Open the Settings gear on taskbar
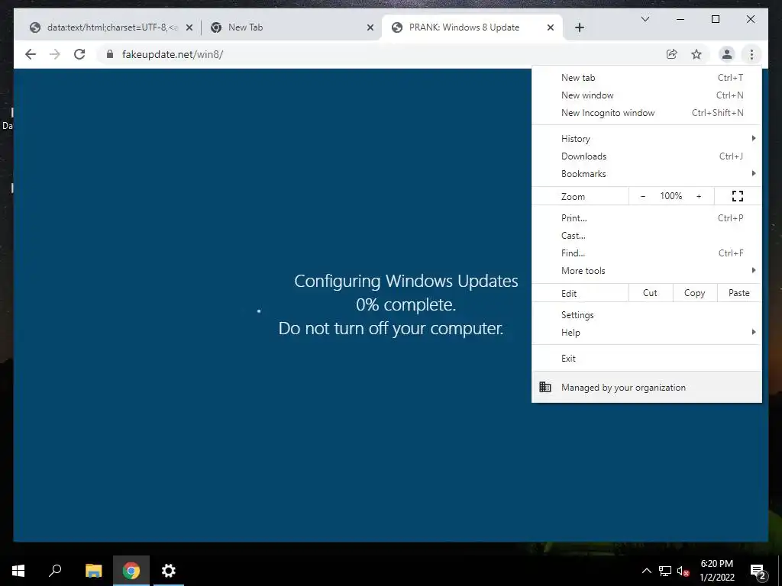Viewport: 782px width, 586px height. click(169, 571)
